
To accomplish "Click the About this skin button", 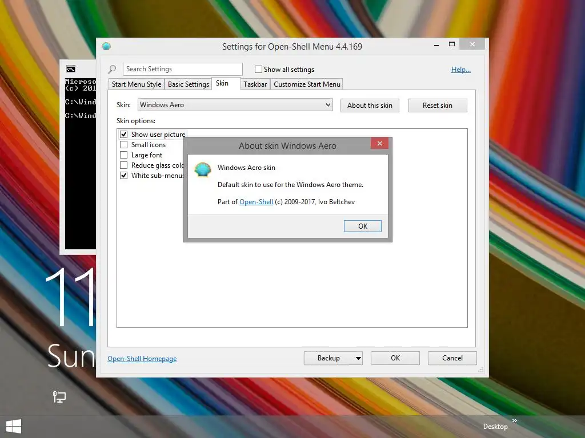I will pos(370,106).
